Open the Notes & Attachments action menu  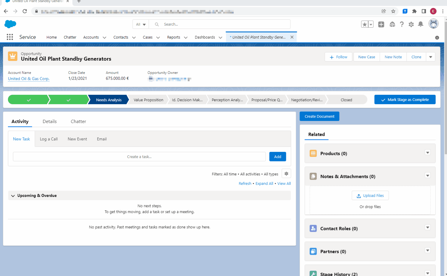[x=428, y=176]
